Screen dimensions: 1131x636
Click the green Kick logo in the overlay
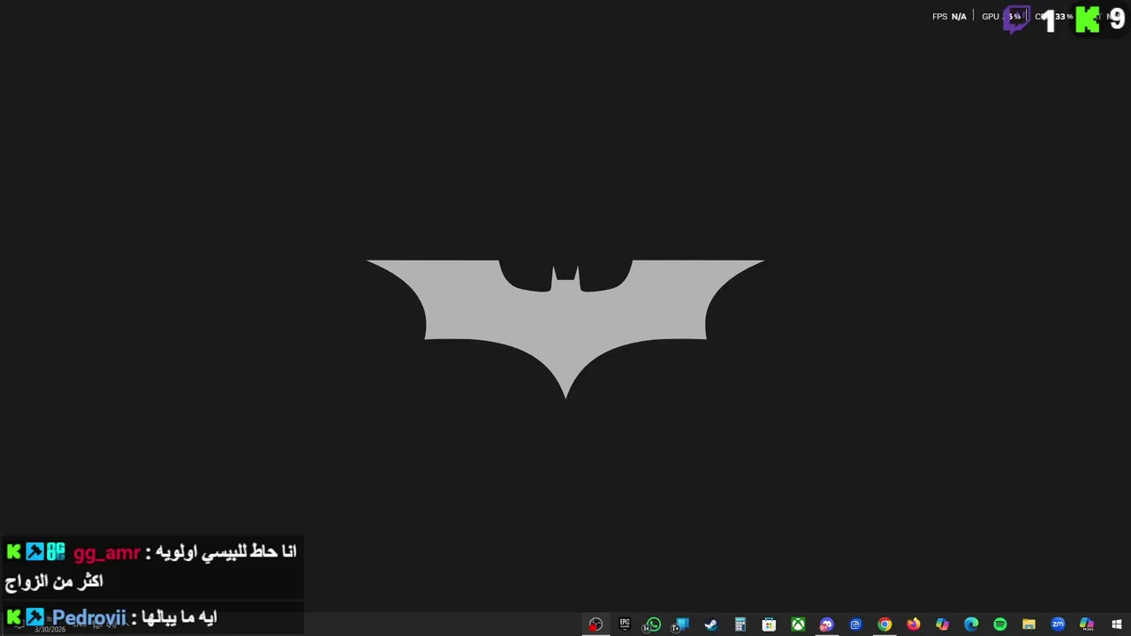(x=1088, y=19)
